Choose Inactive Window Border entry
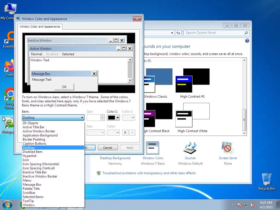The height and width of the screenshot is (210, 280). tap(53, 176)
